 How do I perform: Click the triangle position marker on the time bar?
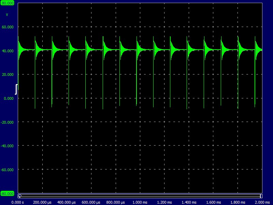(20, 195)
